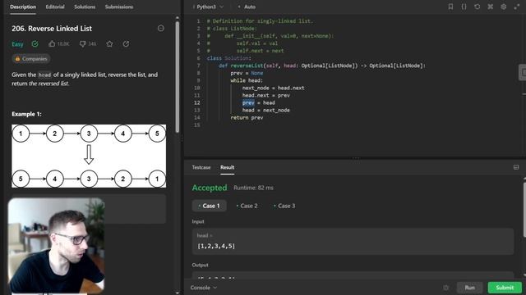
Task: Open the keyboard shortcuts icon
Action: [x=490, y=7]
